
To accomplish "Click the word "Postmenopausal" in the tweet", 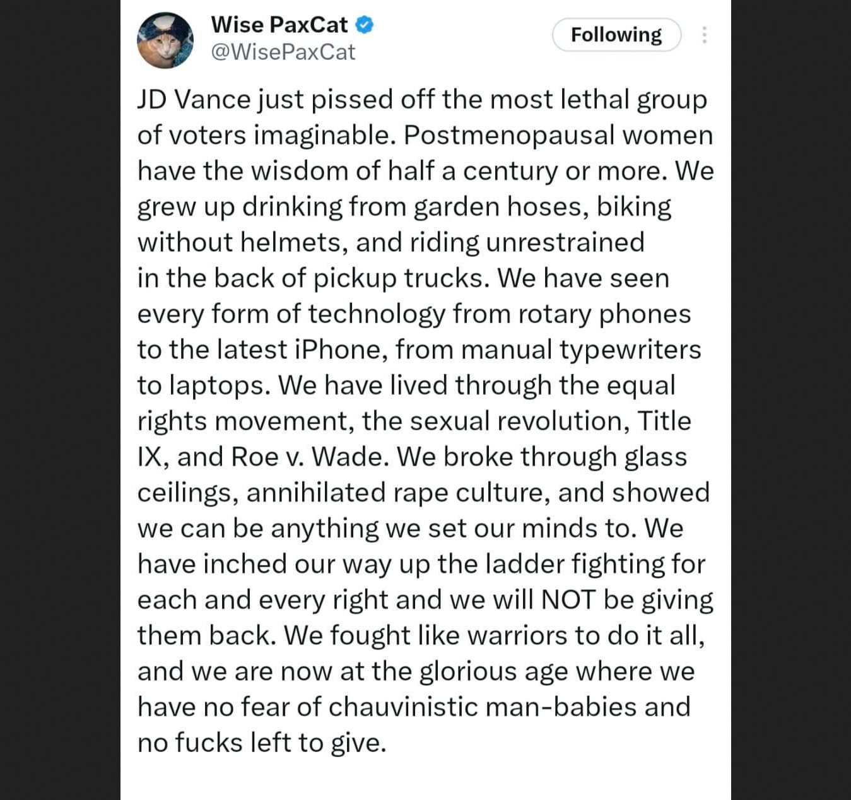I will pos(508,136).
